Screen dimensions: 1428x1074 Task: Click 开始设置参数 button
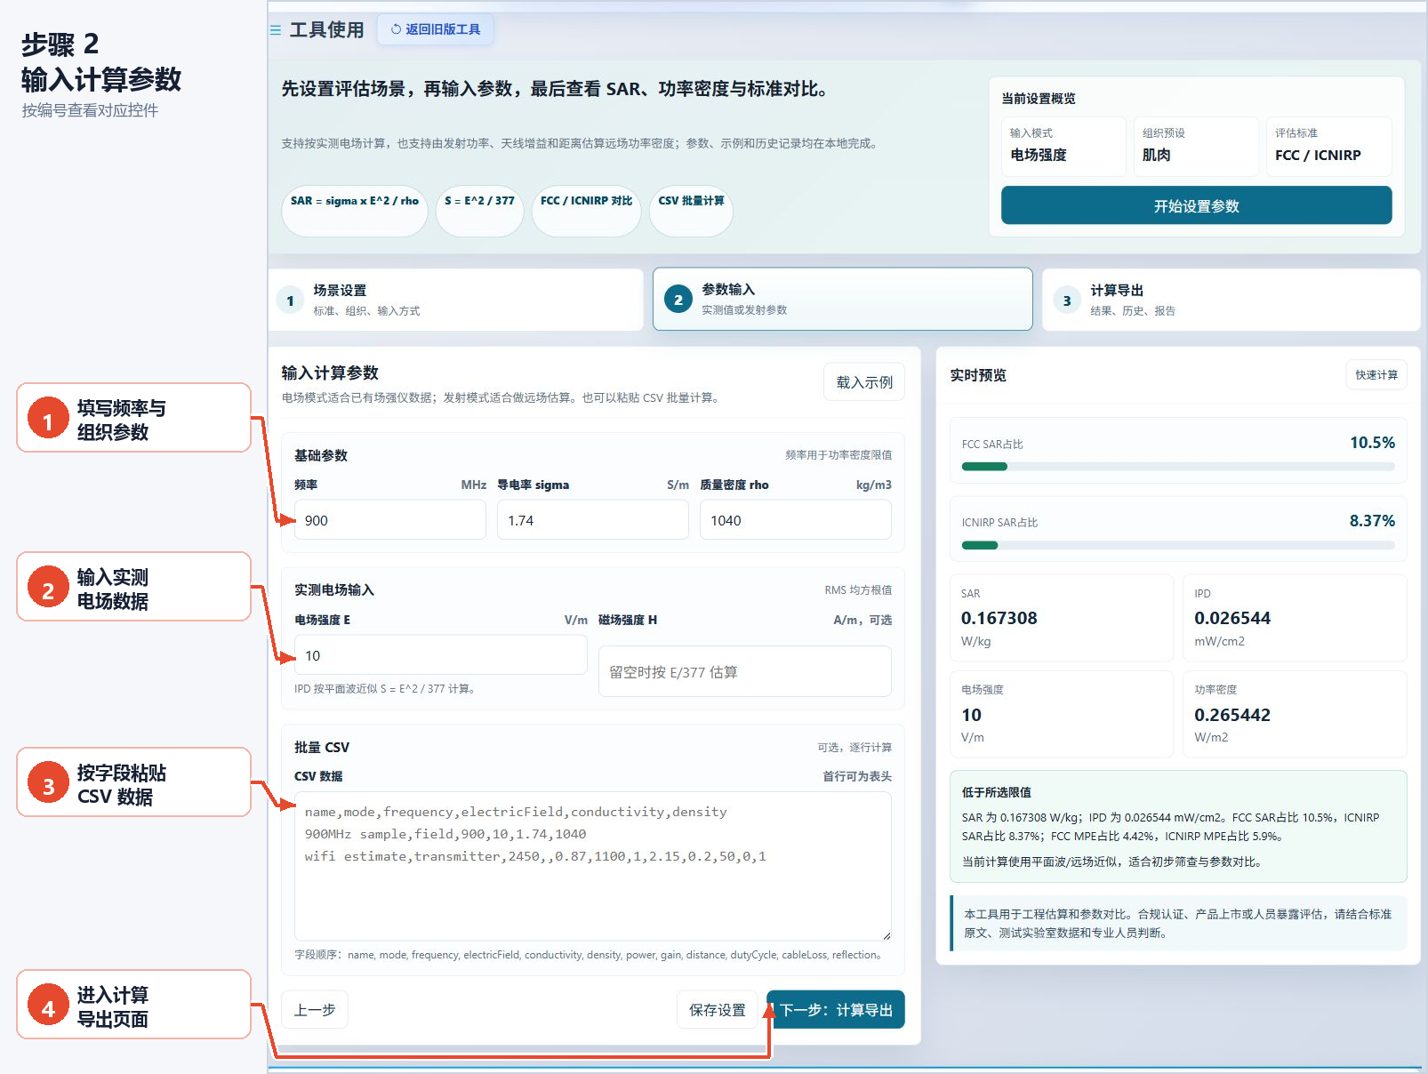[x=1196, y=205]
